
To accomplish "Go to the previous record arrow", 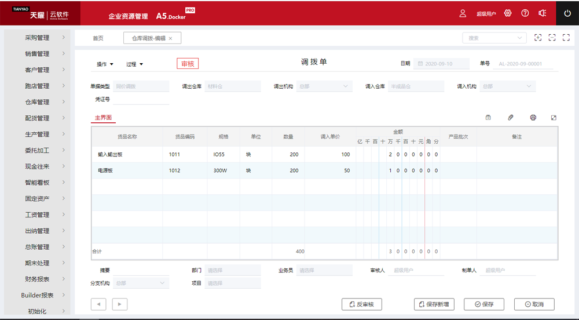I will 98,304.
